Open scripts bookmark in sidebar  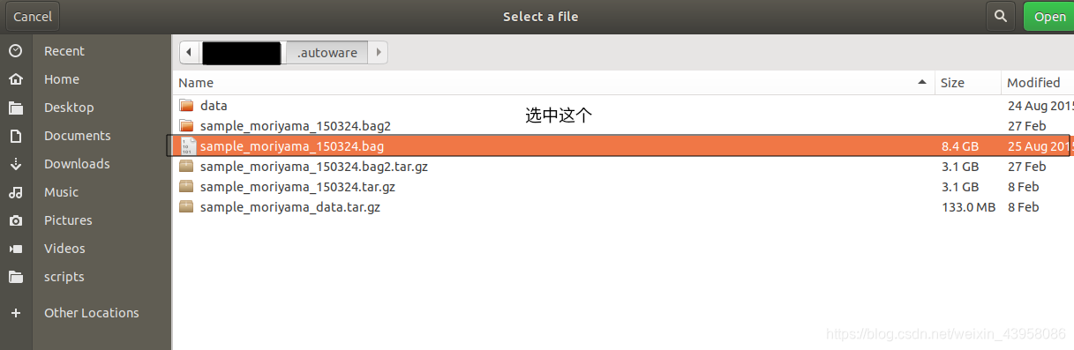click(64, 277)
